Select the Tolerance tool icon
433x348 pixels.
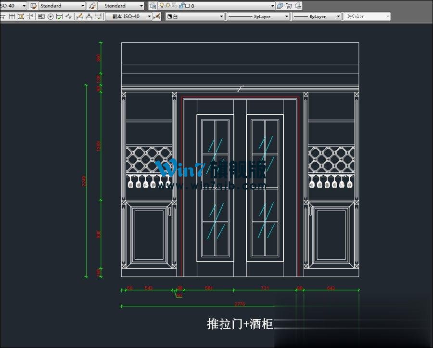pos(41,16)
